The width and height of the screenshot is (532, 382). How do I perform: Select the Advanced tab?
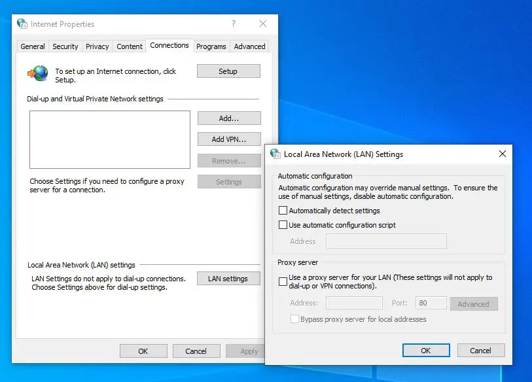tap(249, 46)
